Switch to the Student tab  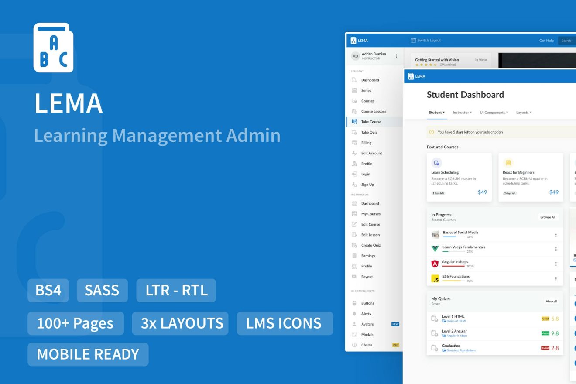point(436,112)
